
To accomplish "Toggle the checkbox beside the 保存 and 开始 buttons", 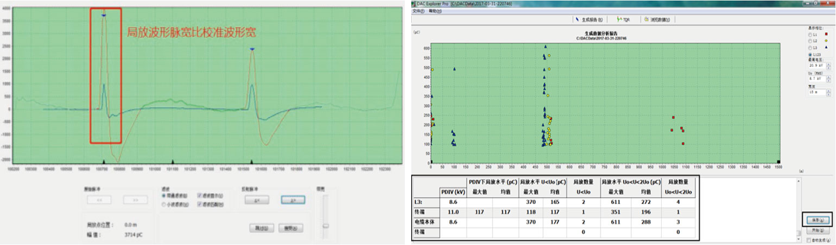I will 808,239.
